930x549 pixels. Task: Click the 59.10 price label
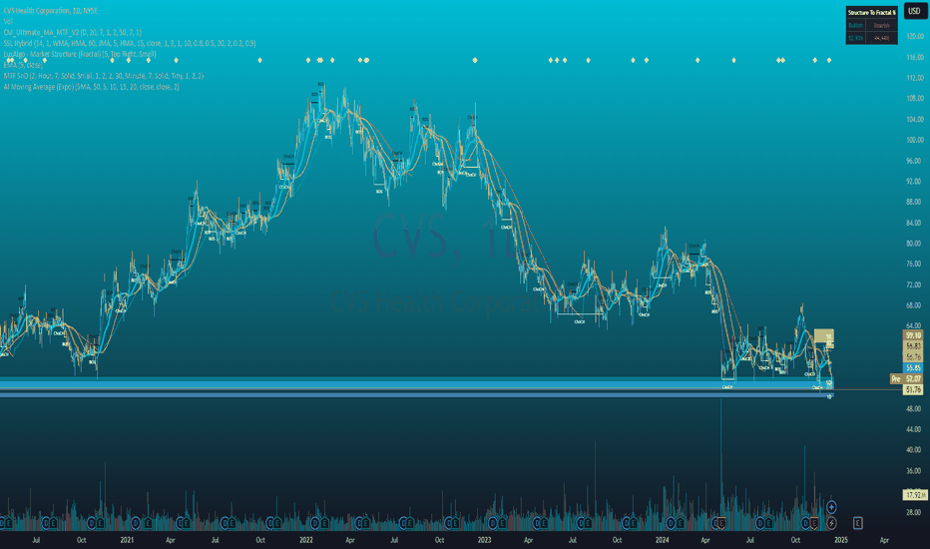coord(913,335)
